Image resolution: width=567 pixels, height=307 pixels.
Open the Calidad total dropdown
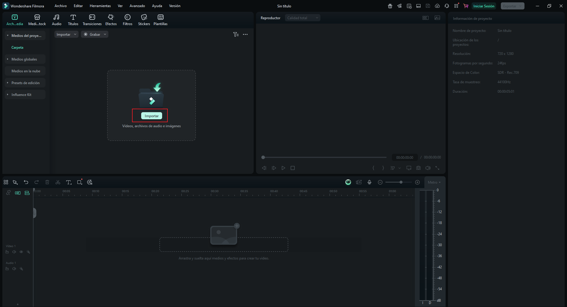click(302, 18)
